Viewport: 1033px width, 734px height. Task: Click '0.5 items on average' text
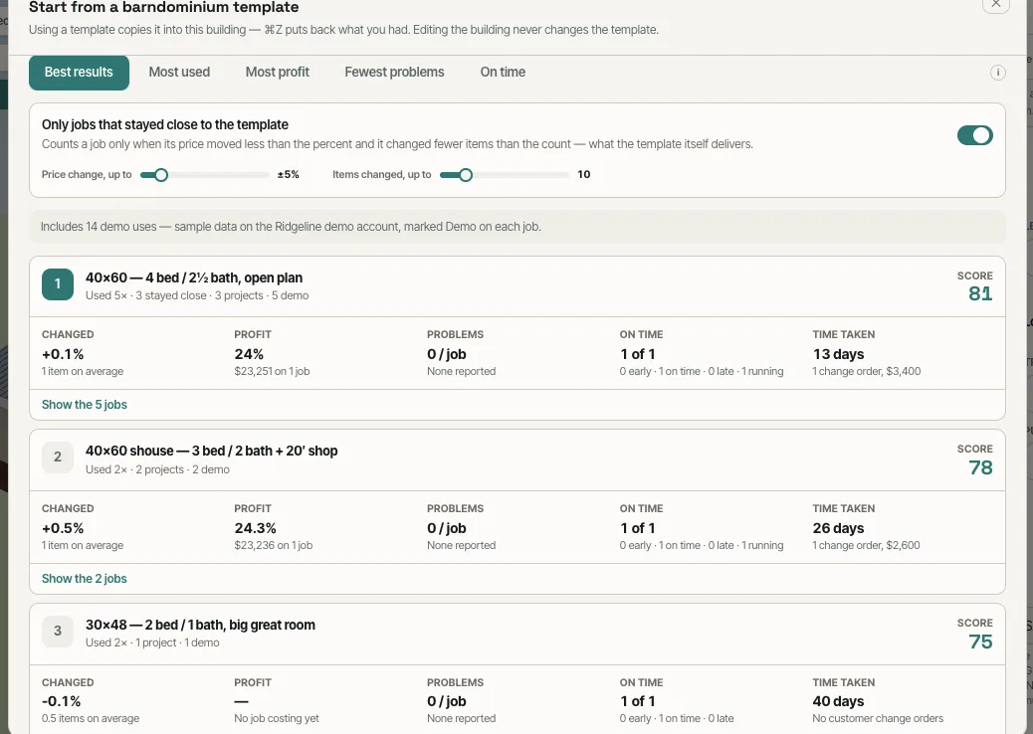click(x=91, y=718)
